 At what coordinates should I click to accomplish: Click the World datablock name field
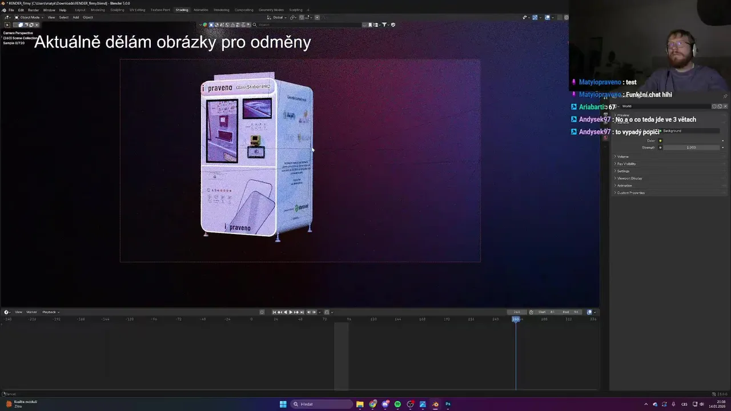[665, 106]
